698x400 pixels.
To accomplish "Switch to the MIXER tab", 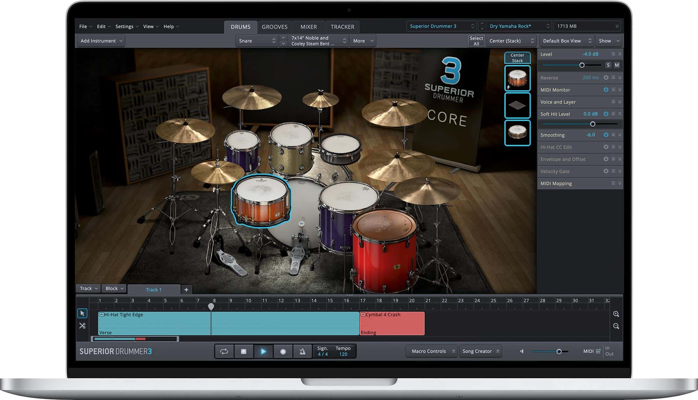I will pos(309,27).
